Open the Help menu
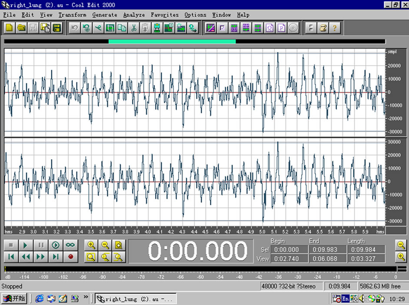409x305 pixels. [x=243, y=15]
